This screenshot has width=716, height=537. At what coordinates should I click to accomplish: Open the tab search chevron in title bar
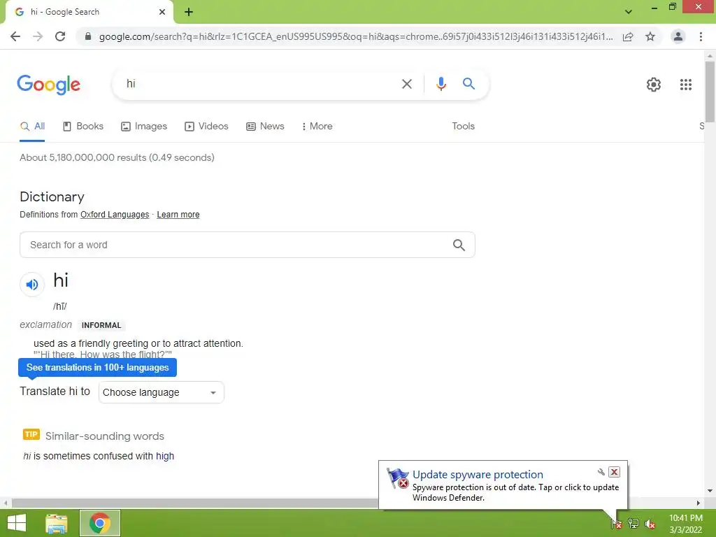[x=629, y=12]
